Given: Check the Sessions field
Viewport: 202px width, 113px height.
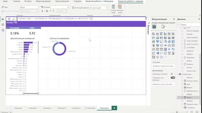Looking at the screenshot, I should (182, 64).
